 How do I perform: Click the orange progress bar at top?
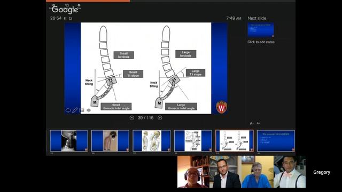[x=88, y=1]
